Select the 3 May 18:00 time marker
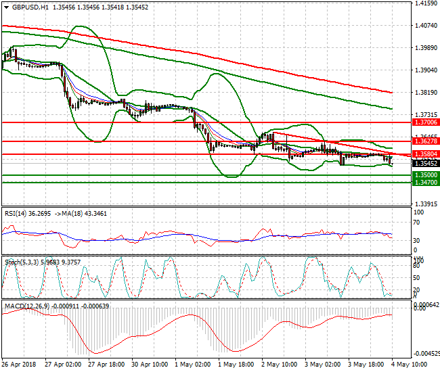 point(368,364)
